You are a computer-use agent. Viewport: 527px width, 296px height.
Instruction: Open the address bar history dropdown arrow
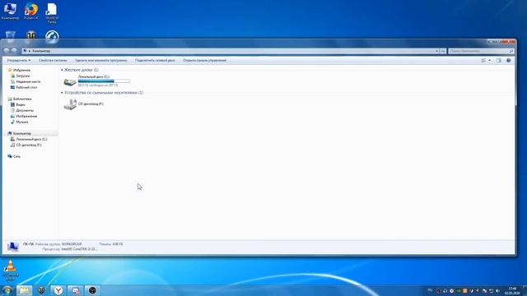click(436, 51)
